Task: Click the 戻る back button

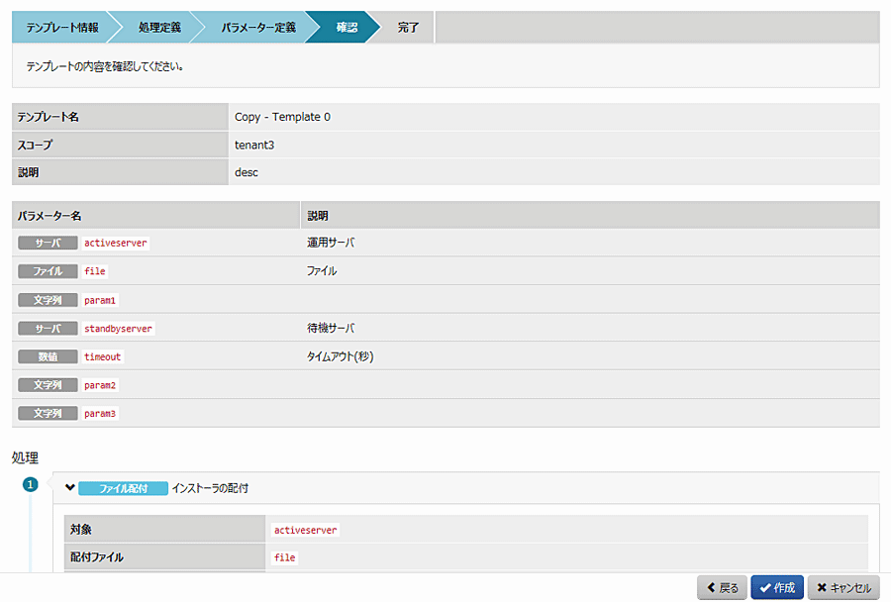Action: coord(722,587)
